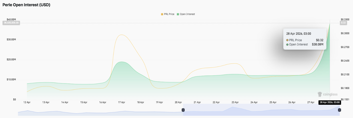This screenshot has height=118, width=353.
Task: Click the 38,400,000.00 left axis crosshair label
Action: click(x=11, y=23)
